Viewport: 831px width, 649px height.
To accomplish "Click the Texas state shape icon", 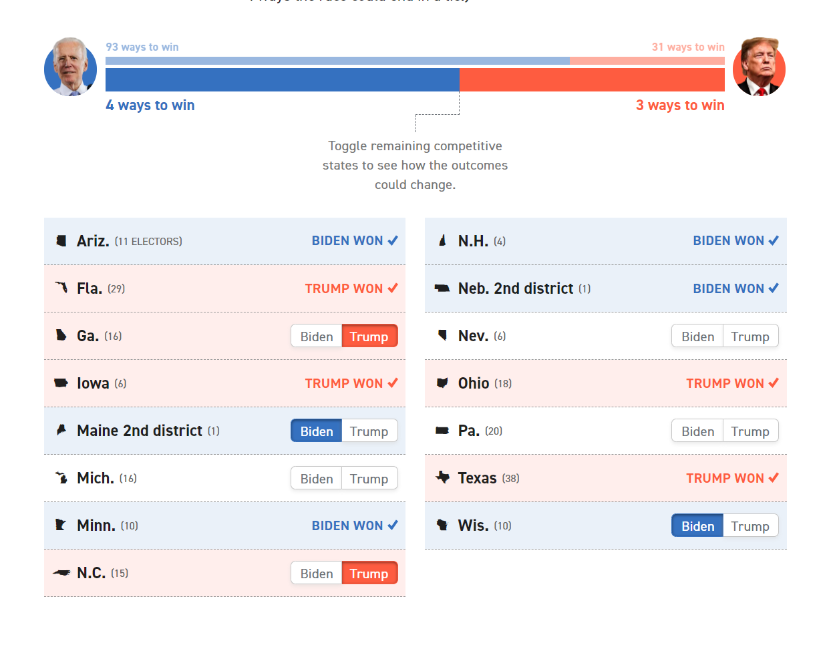I will (442, 477).
